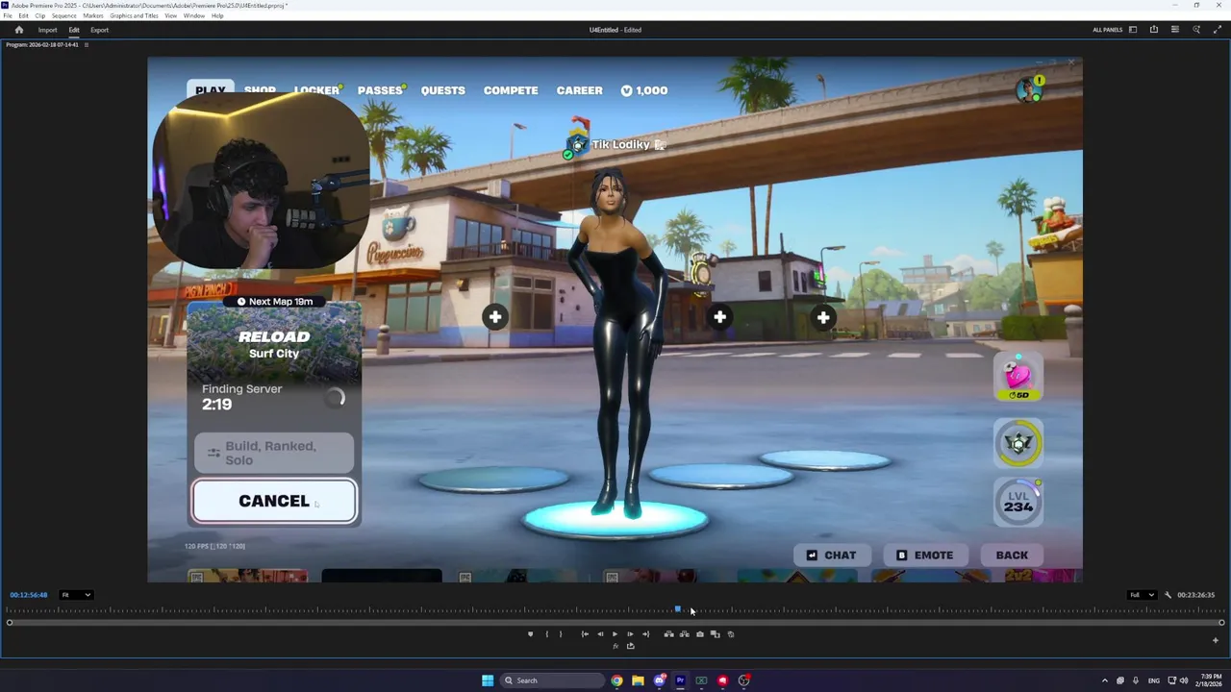1231x692 pixels.
Task: Open the Clip menu
Action: pyautogui.click(x=40, y=15)
